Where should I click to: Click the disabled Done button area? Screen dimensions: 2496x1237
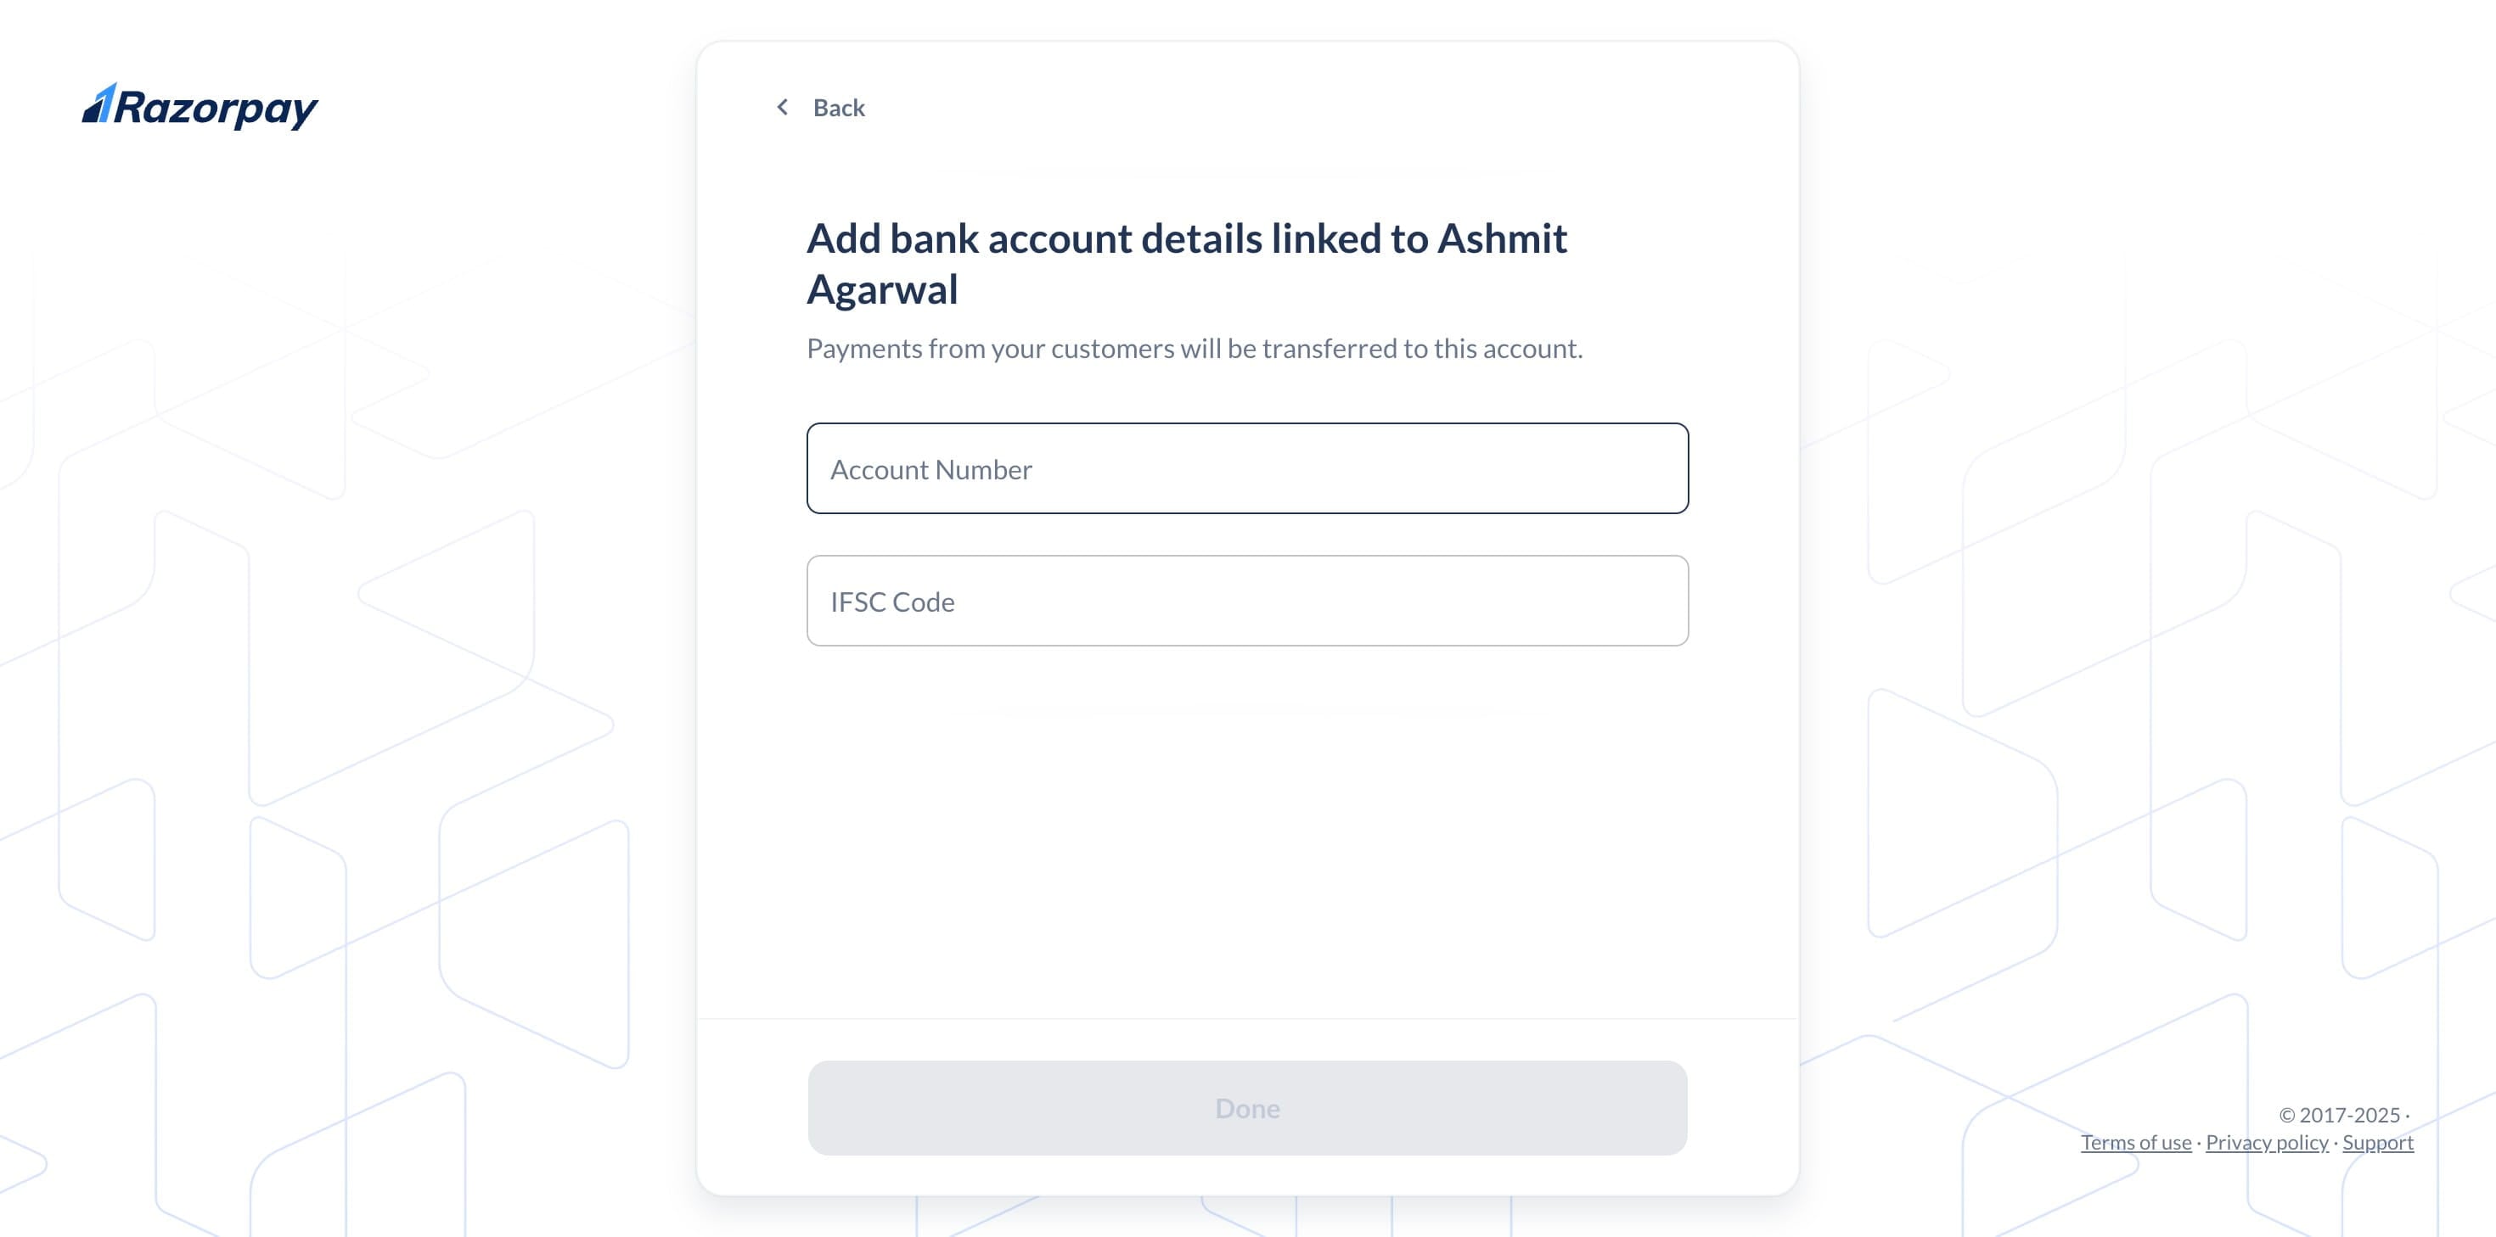1247,1108
